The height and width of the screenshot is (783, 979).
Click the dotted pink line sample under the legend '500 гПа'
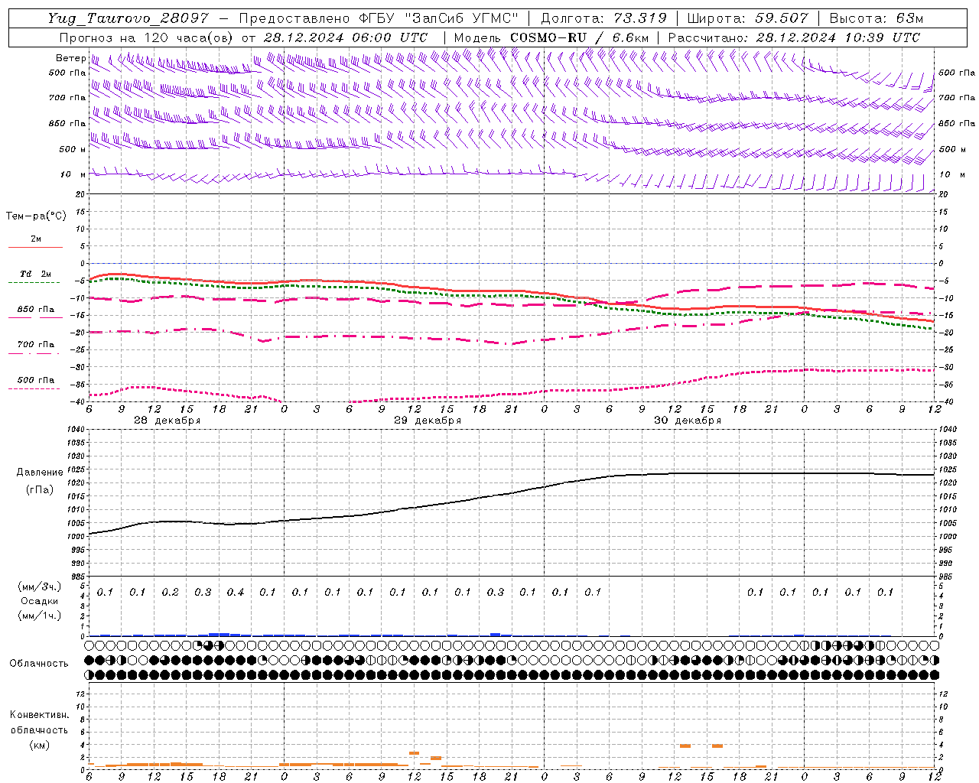tap(34, 388)
